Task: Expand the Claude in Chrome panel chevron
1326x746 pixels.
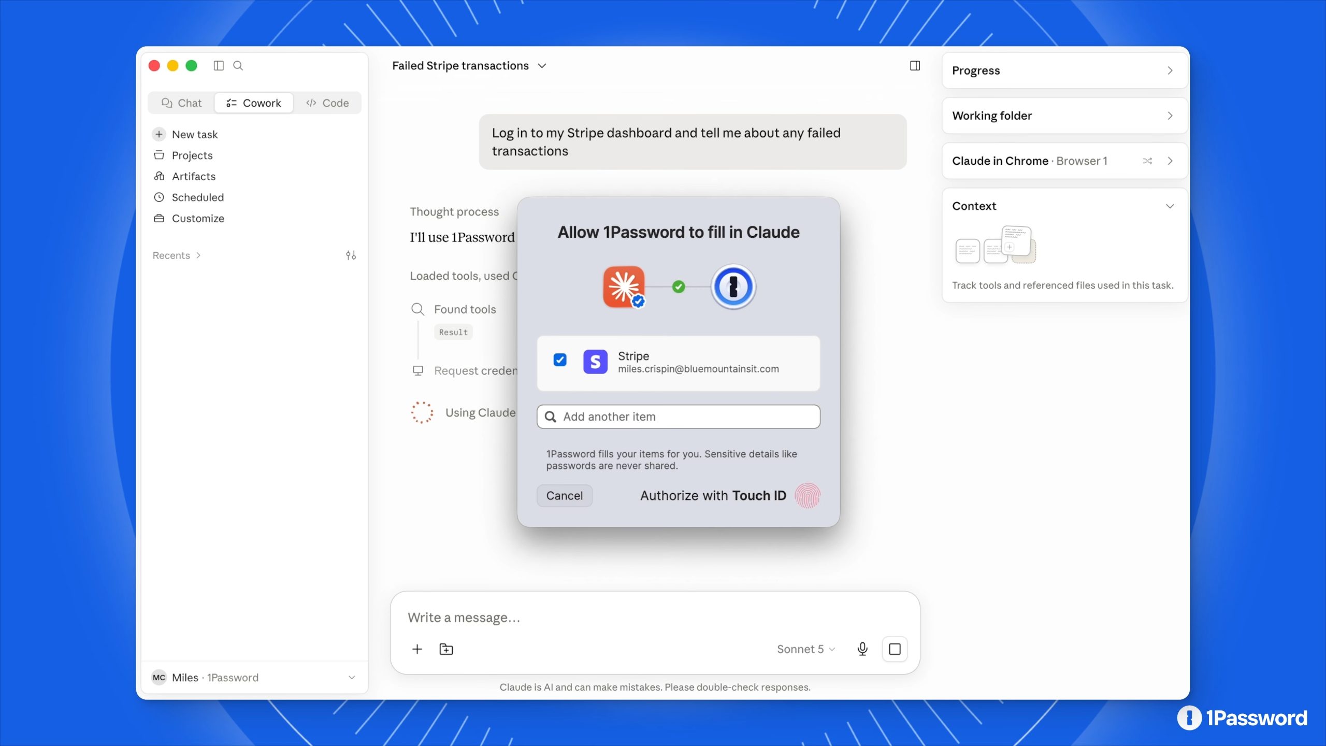Action: coord(1170,161)
